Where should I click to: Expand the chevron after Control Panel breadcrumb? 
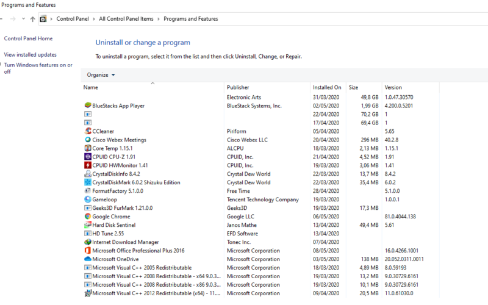pos(94,19)
